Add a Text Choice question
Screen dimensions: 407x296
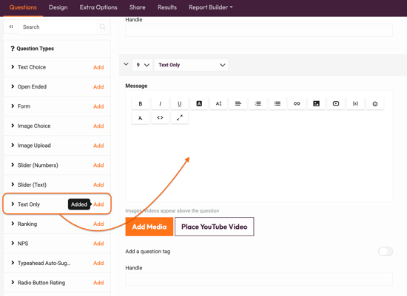point(98,67)
